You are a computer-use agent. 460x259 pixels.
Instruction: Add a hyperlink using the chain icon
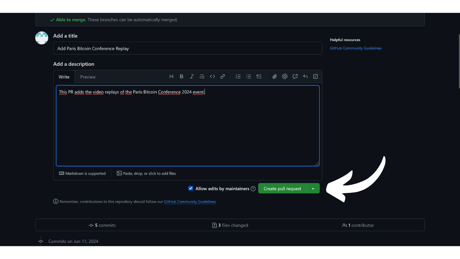coord(223,77)
